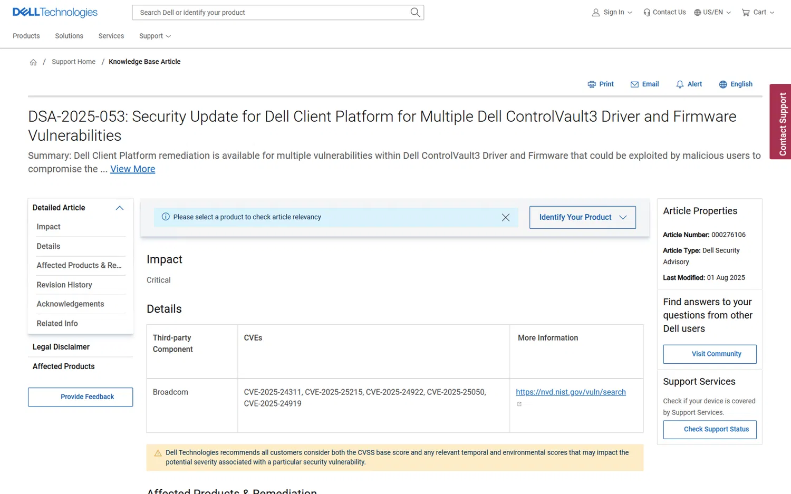Open Affected Products sidebar section
Screen dimensions: 791x494
[x=64, y=366]
